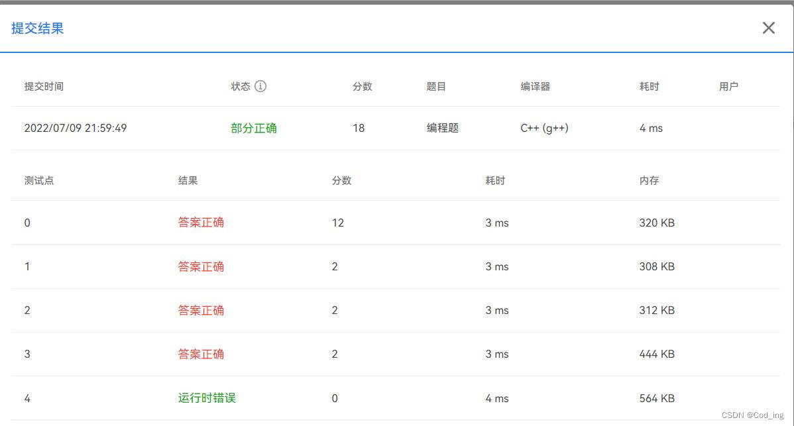Select the submission time 2022/07/09 21:59:49

point(76,128)
